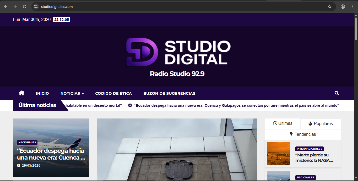Open the Ecuador despega ticker headline

point(236,105)
